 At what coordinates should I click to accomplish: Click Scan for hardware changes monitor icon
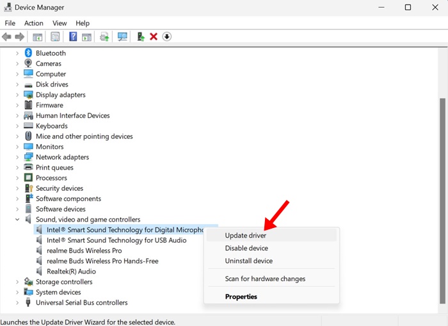point(122,37)
